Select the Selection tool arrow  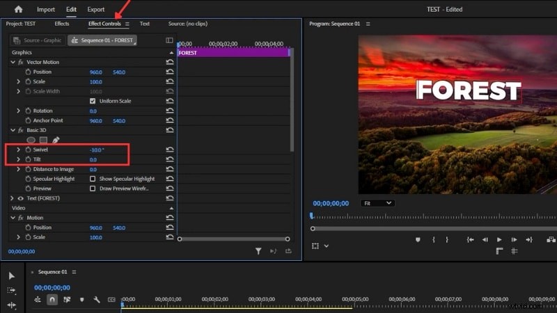click(x=11, y=275)
